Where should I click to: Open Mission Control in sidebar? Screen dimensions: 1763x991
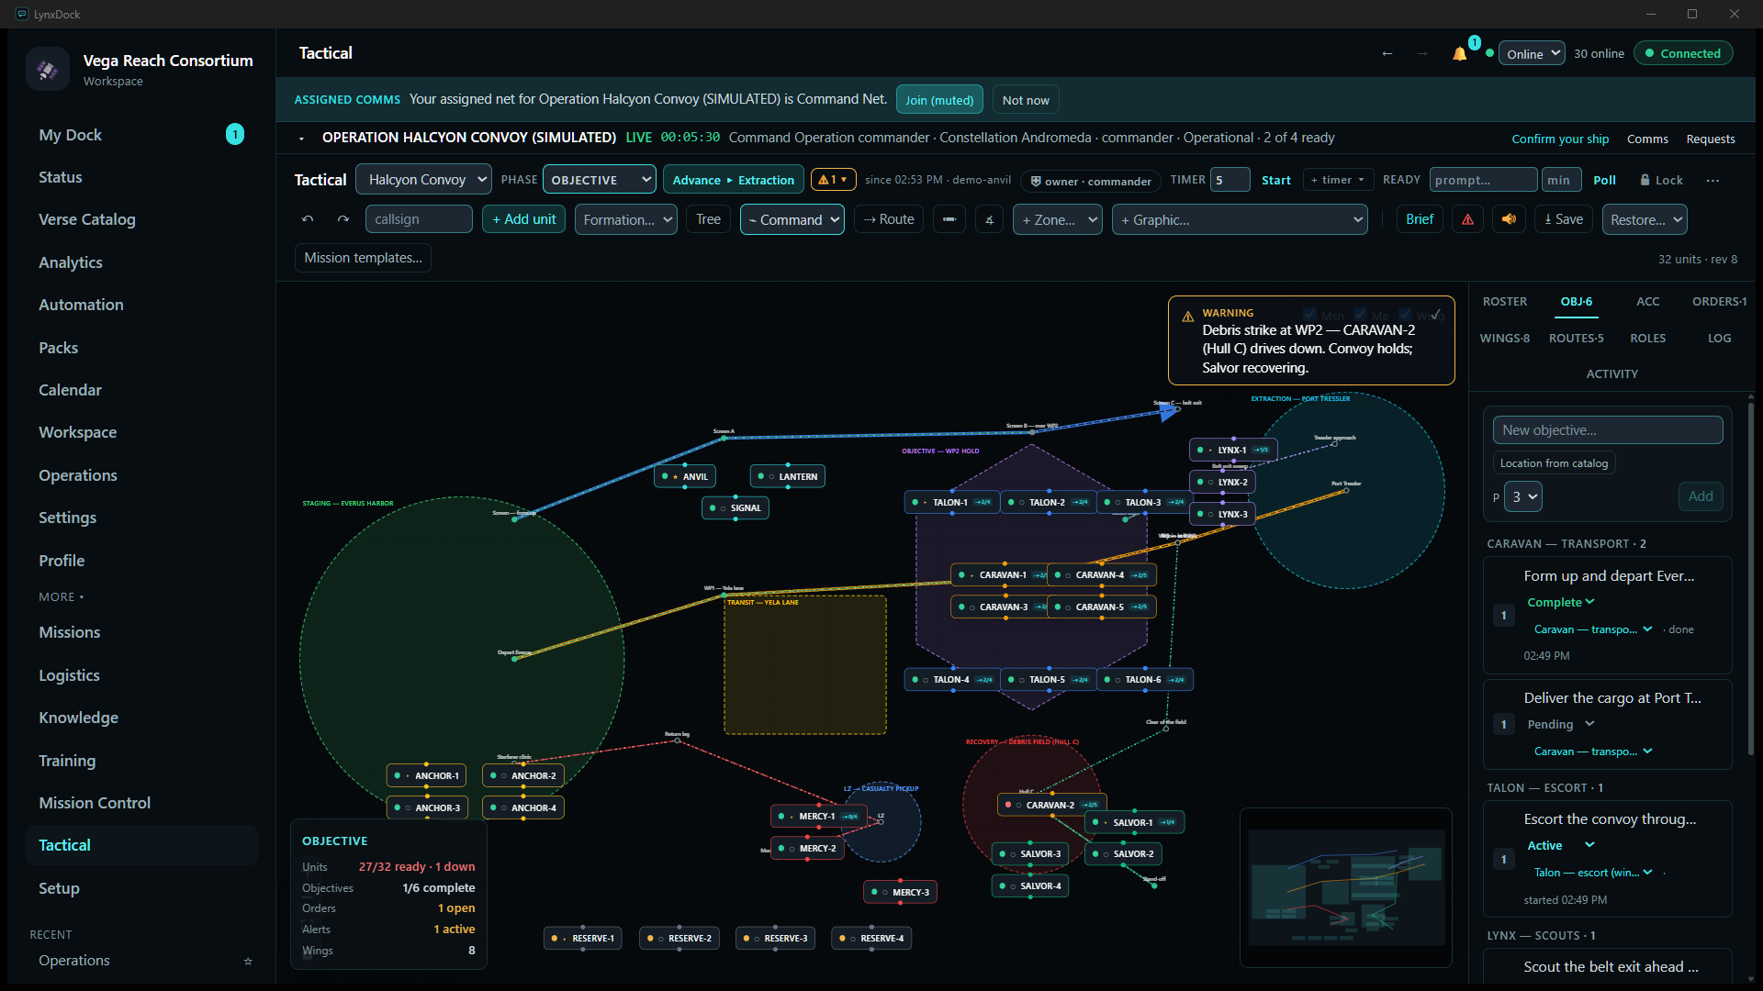click(x=95, y=803)
